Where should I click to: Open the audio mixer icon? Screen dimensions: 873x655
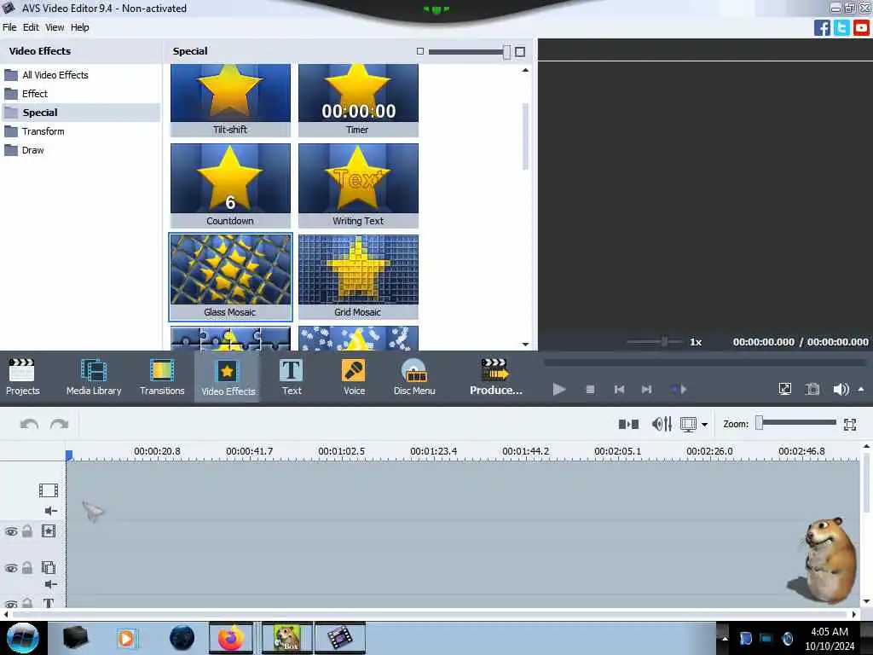pyautogui.click(x=662, y=425)
